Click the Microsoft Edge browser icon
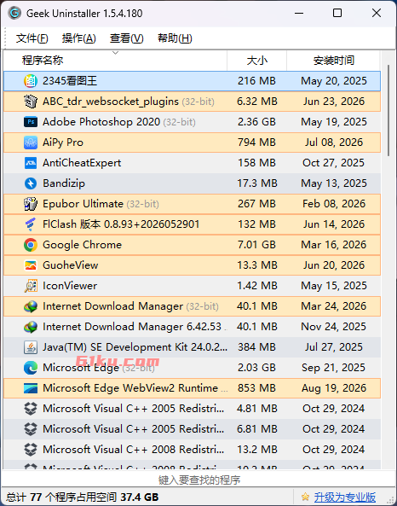Viewport: 397px width, 506px height. point(31,368)
